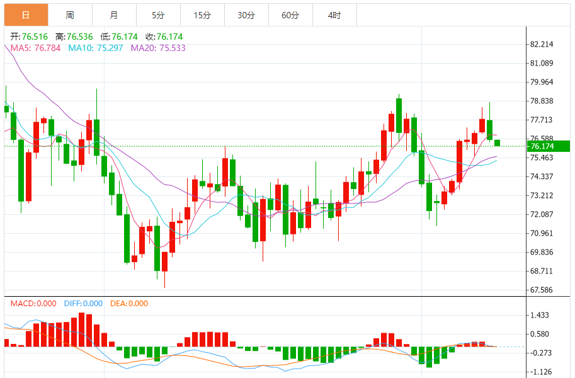
Task: Click the 72.087 price axis label
Action: [542, 214]
